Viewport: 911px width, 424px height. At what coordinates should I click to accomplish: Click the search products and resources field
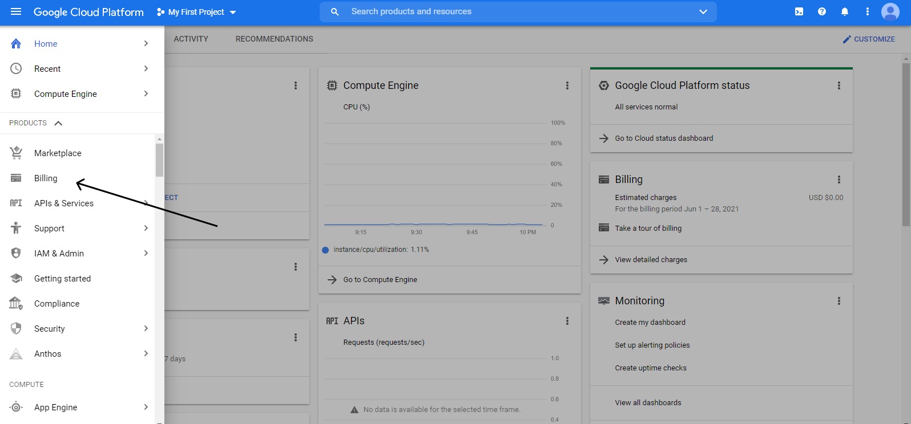tap(514, 12)
